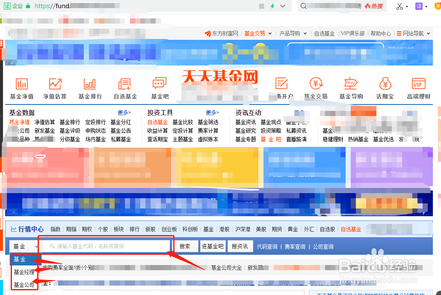The height and width of the screenshot is (295, 441).
Task: Open the 基金观点 link
Action: click(x=271, y=122)
